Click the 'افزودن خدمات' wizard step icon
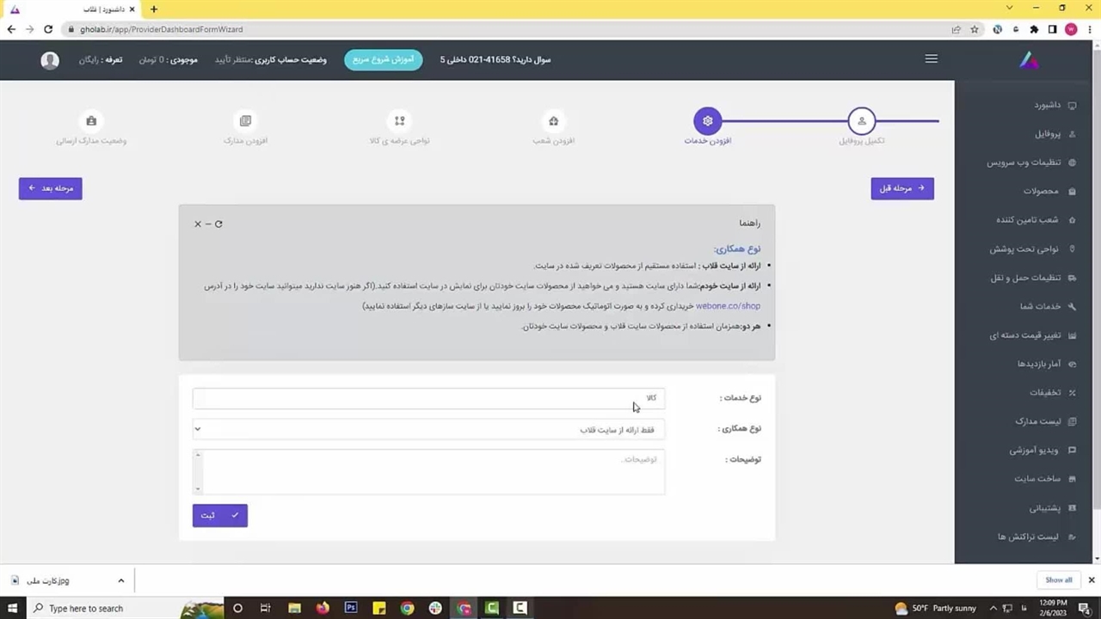This screenshot has height=619, width=1101. click(x=707, y=121)
